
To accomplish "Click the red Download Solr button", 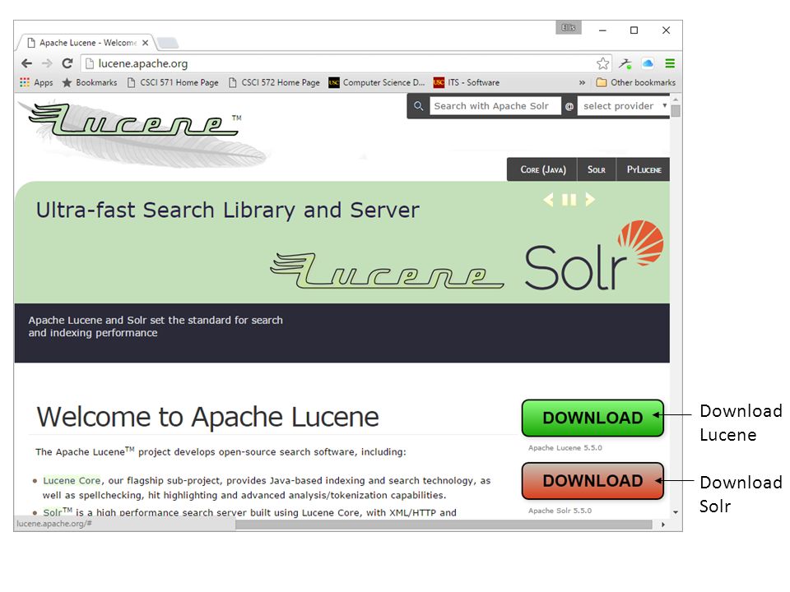I will (x=592, y=481).
